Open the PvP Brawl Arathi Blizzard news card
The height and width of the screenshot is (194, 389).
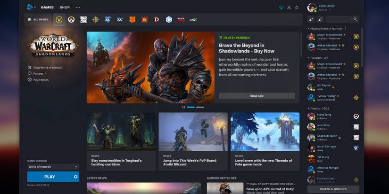pos(193,141)
